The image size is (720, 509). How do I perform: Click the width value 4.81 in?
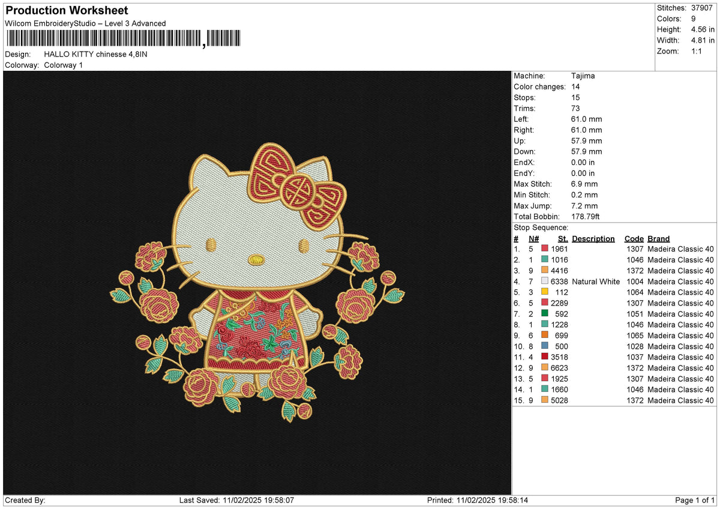coord(703,40)
